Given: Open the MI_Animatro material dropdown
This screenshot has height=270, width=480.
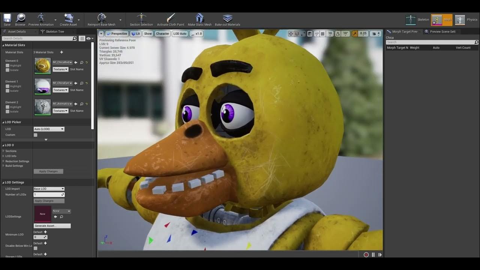Looking at the screenshot, I should 62,104.
